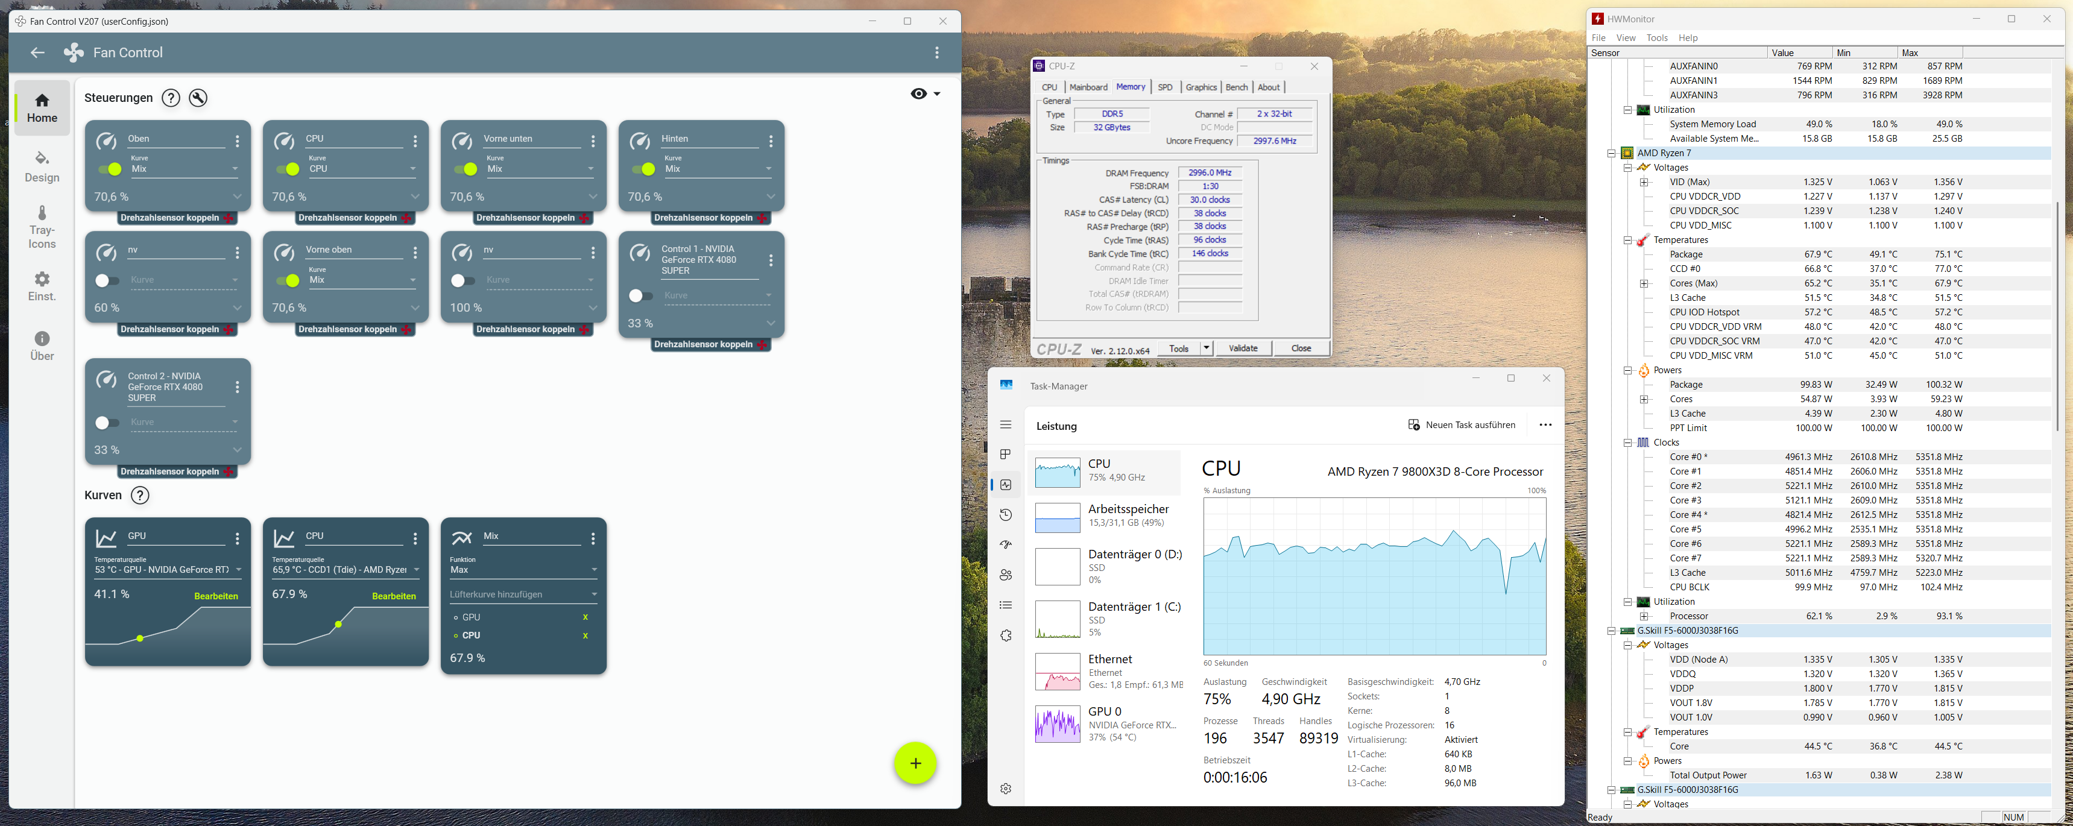The width and height of the screenshot is (2073, 826).
Task: Click Validate button in CPU-Z
Action: pos(1243,348)
